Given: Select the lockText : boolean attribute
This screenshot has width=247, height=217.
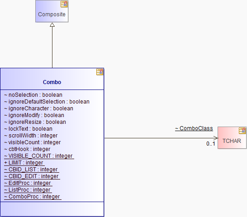Looking at the screenshot, I should tap(28, 129).
